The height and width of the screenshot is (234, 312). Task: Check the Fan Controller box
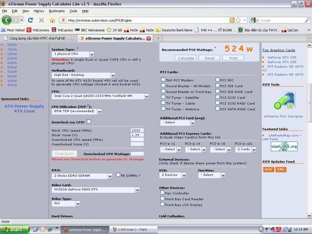coord(162,192)
